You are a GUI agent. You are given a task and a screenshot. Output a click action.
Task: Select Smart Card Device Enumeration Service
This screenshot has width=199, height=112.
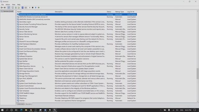[77, 49]
